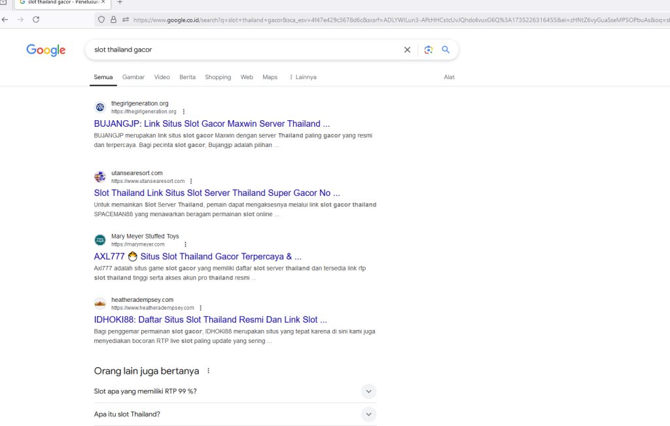Click the browser address bar URL
This screenshot has height=426, width=670.
pos(401,20)
